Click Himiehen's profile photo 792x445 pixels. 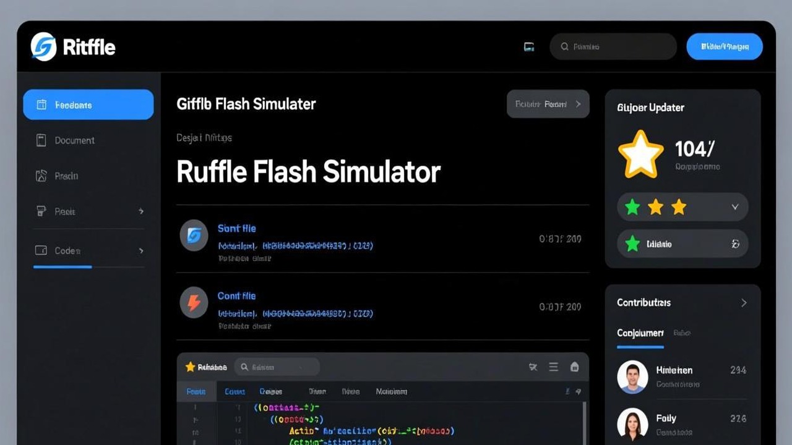(x=632, y=377)
